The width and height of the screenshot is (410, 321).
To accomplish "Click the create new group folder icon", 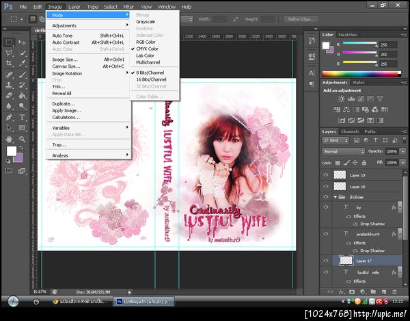I will (373, 292).
